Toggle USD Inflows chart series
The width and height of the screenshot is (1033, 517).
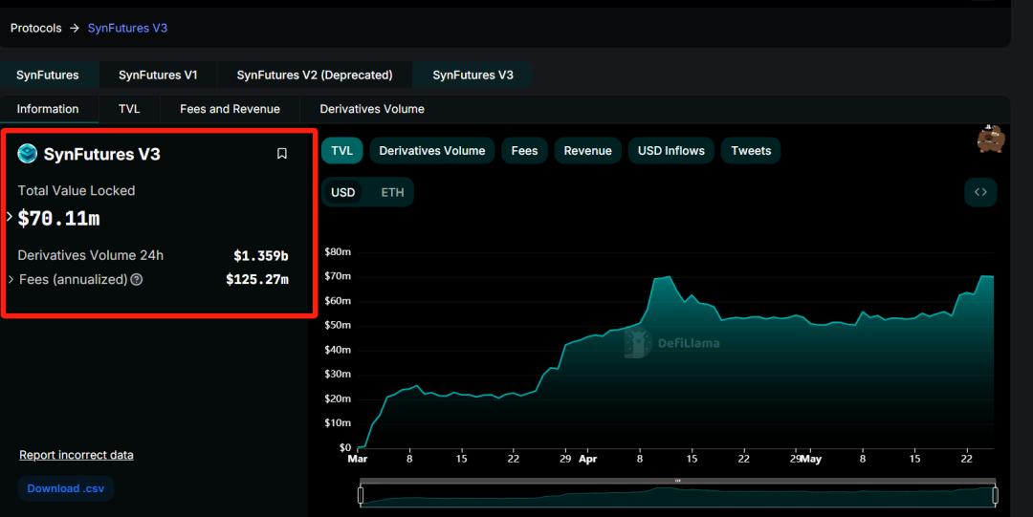click(671, 151)
